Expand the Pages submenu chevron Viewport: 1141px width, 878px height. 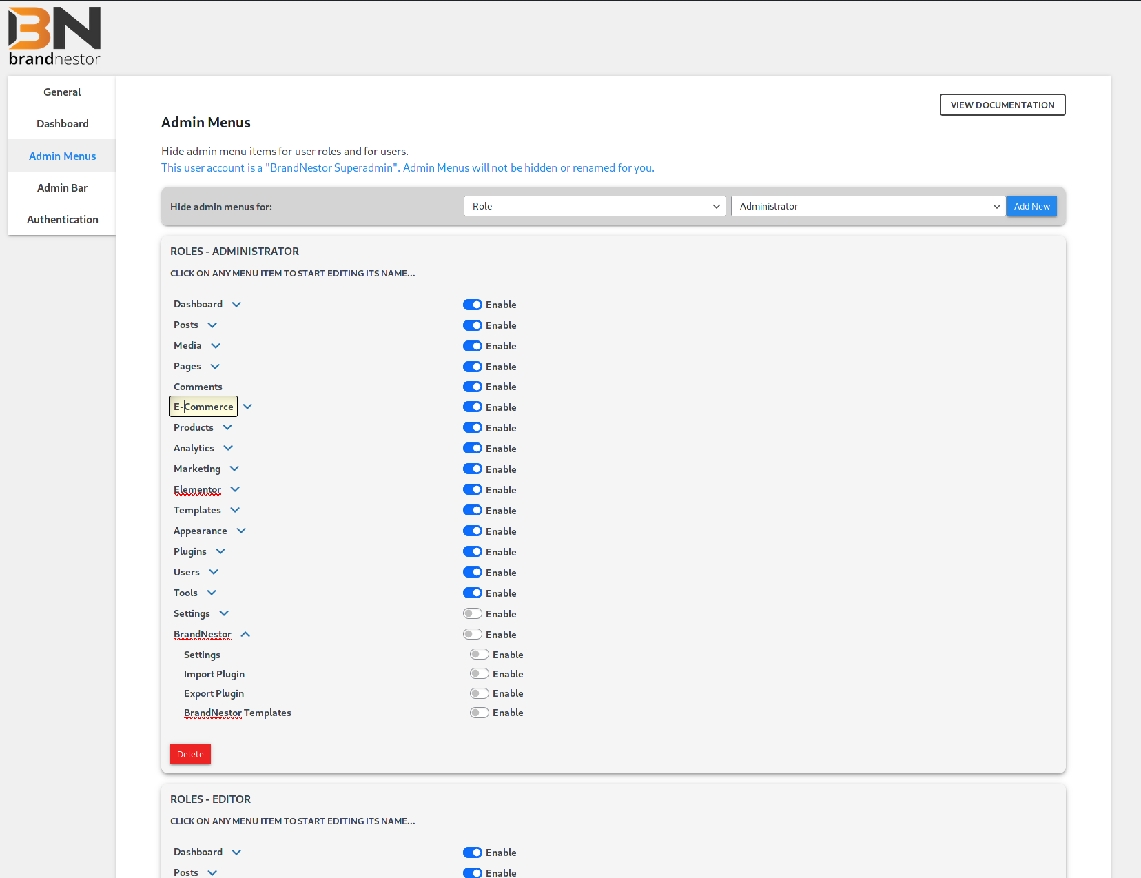(x=215, y=366)
